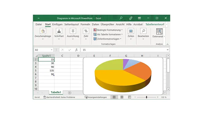Open Anzeigeeinstellungen display settings
203x114 pixels.
tap(96, 97)
